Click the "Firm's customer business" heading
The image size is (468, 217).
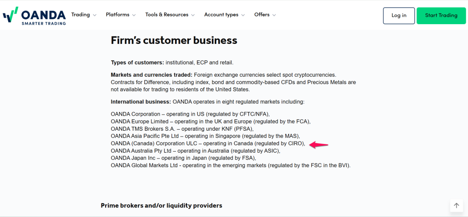[x=174, y=41]
